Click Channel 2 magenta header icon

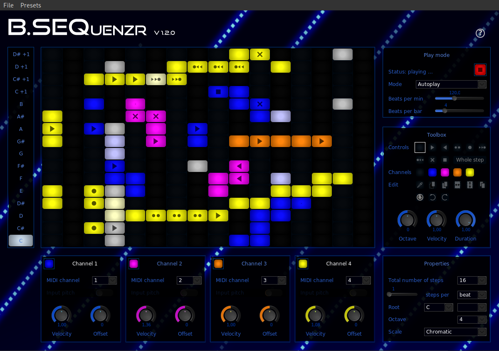pos(133,264)
